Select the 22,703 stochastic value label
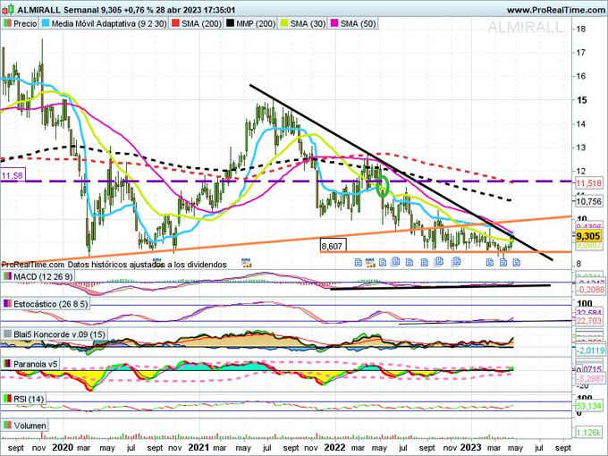 588,321
